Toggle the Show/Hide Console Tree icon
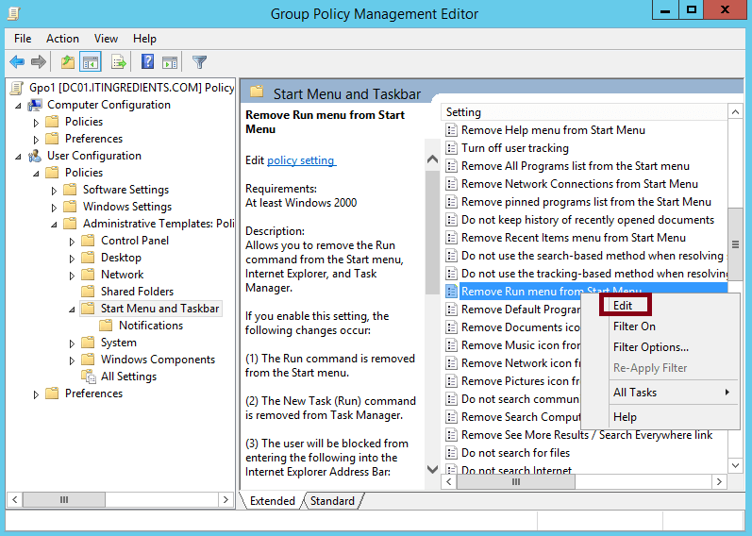Viewport: 752px width, 536px height. [x=91, y=62]
